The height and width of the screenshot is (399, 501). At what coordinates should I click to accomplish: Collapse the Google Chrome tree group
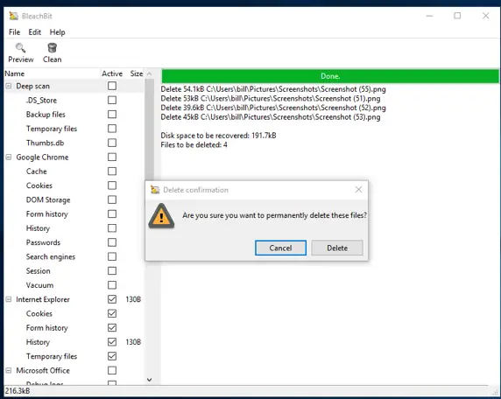[9, 157]
